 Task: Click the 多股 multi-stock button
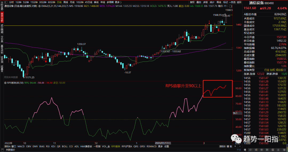(x=206, y=2)
